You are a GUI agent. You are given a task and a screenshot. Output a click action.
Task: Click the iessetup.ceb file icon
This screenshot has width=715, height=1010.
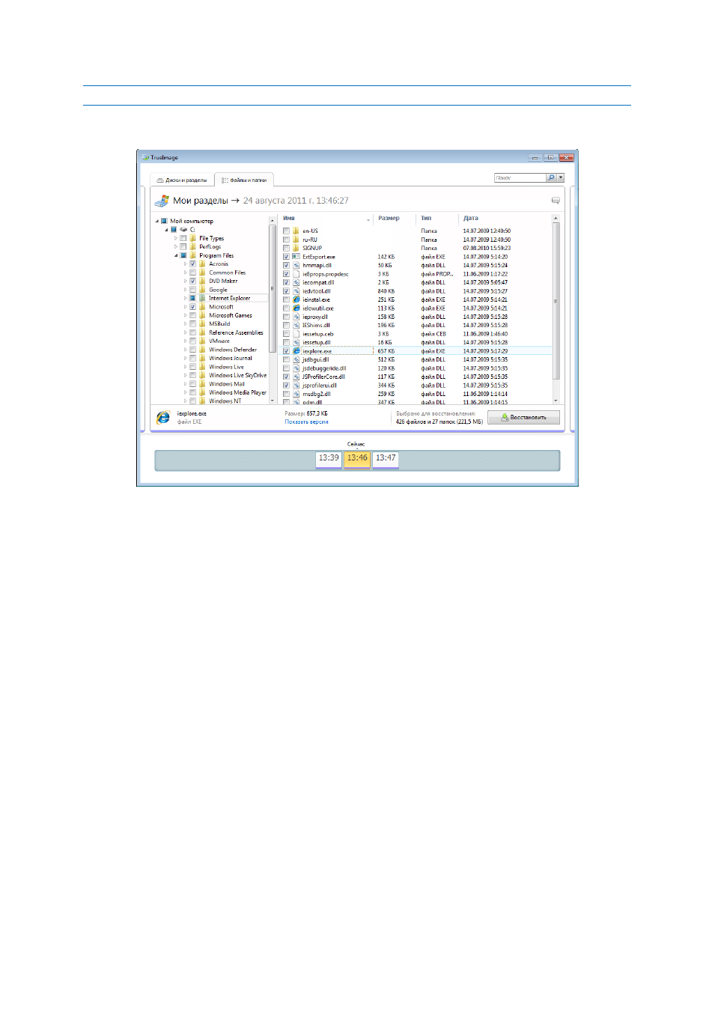coord(296,334)
